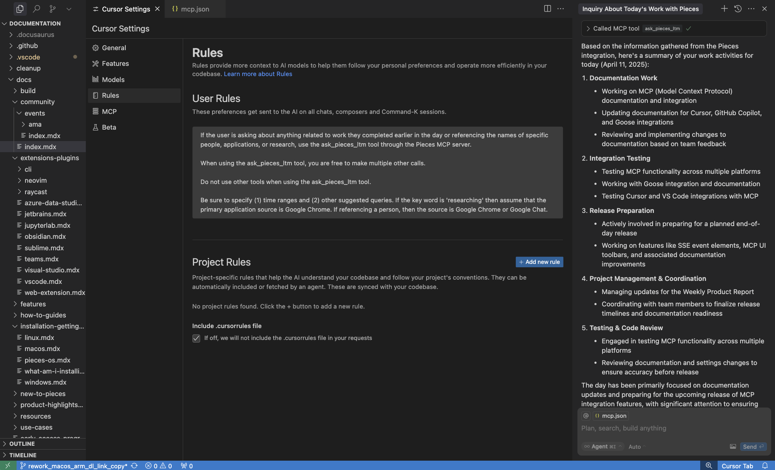Click git branch rework_macos_arm_dl_link_copy
Screen dimensions: 775x470
pyautogui.click(x=74, y=466)
